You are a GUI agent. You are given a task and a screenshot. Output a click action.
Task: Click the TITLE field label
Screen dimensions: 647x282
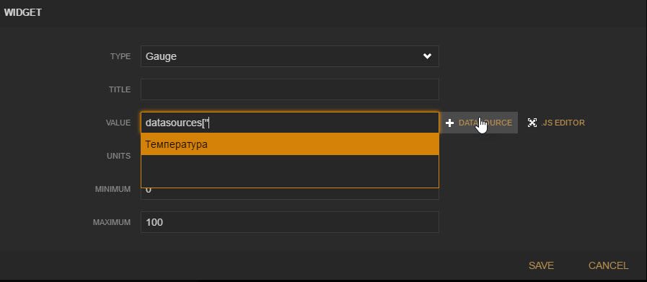coord(120,89)
